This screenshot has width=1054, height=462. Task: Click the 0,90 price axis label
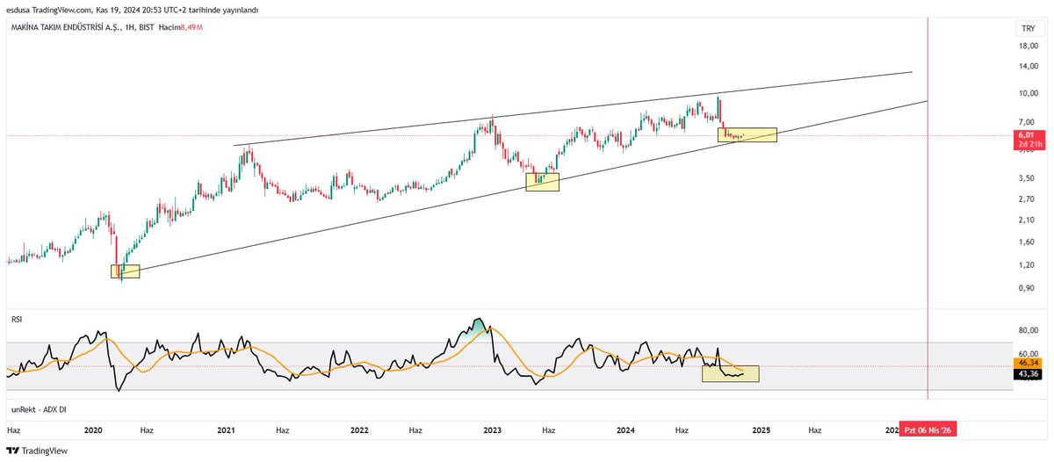(1027, 288)
